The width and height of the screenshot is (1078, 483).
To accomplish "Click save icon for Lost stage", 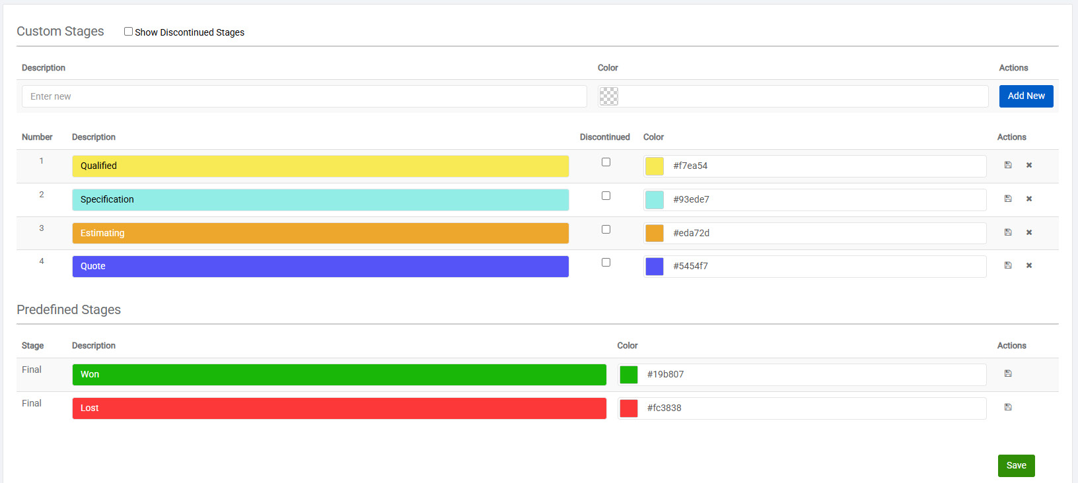I will 1008,407.
